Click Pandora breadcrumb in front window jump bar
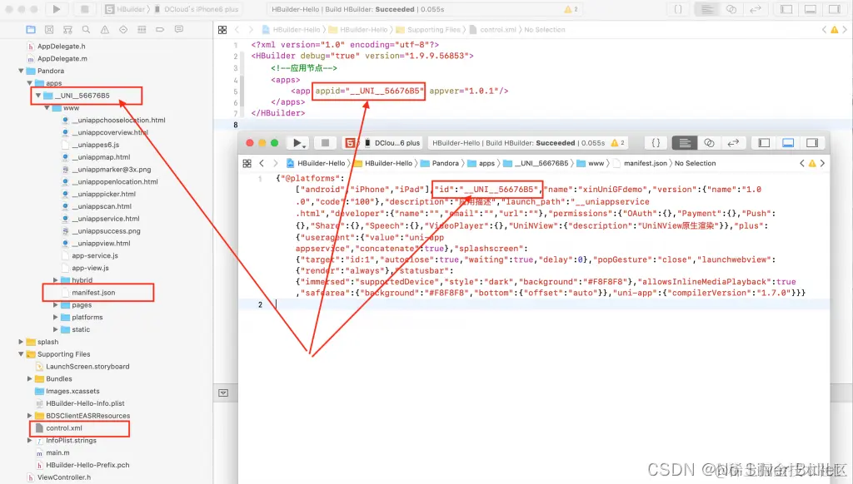This screenshot has width=853, height=484. [x=440, y=163]
